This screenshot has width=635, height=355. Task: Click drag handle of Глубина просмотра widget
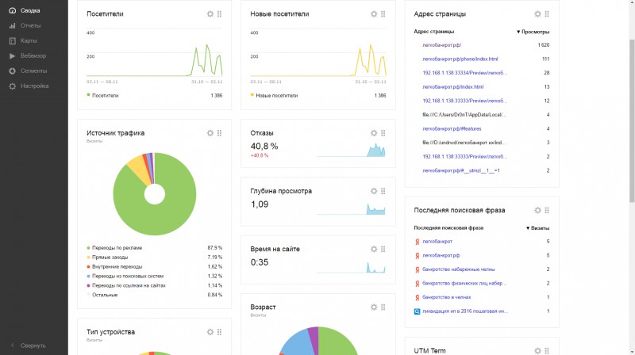point(383,191)
